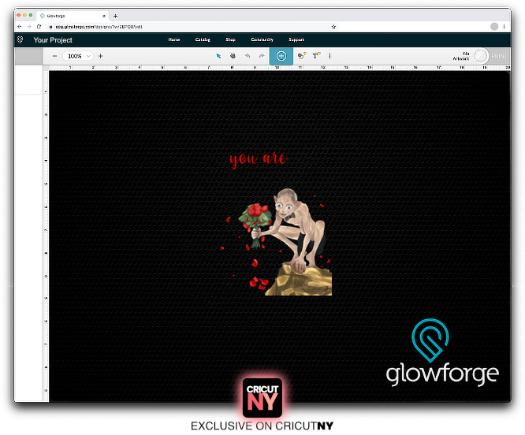
Task: Go forward in the browser
Action: [x=29, y=27]
